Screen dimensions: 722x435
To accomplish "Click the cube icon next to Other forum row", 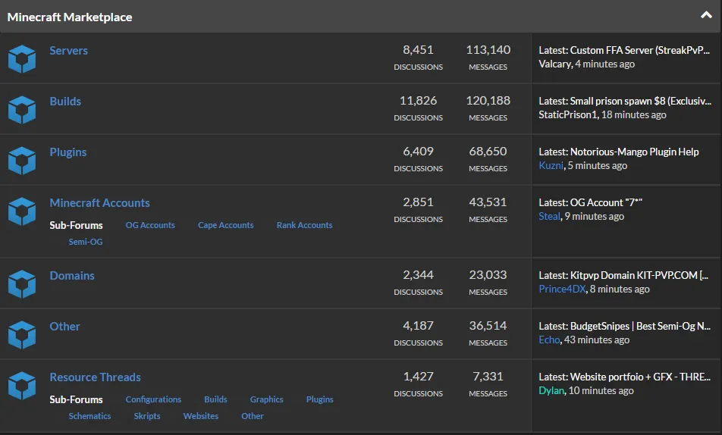I will (22, 335).
